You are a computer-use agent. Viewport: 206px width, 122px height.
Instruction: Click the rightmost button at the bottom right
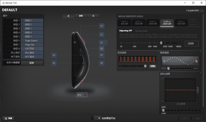(198, 118)
